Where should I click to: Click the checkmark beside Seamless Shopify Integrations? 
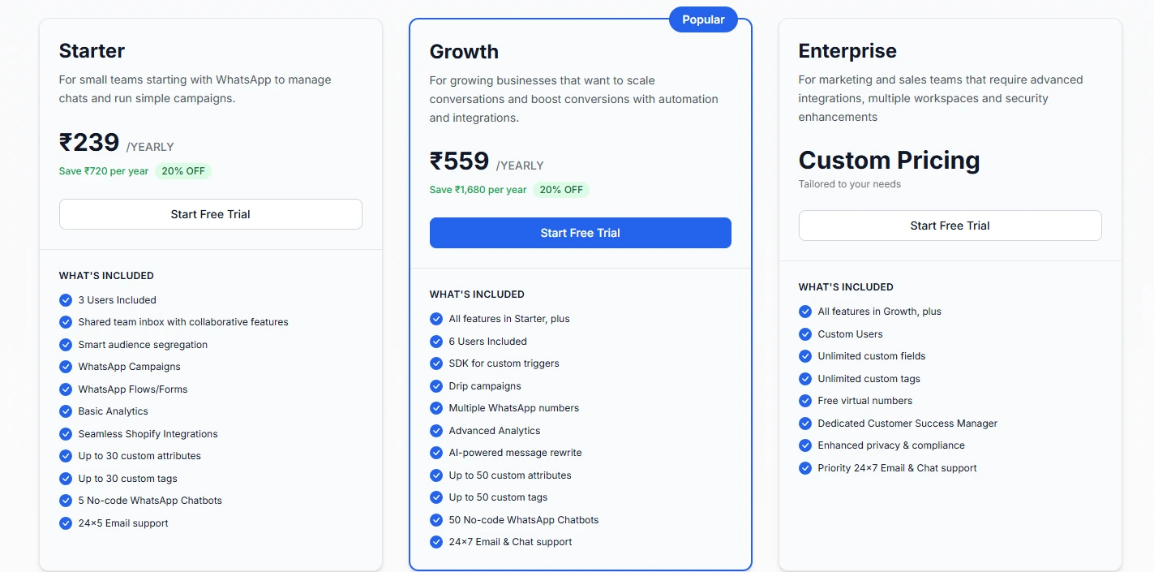[65, 434]
